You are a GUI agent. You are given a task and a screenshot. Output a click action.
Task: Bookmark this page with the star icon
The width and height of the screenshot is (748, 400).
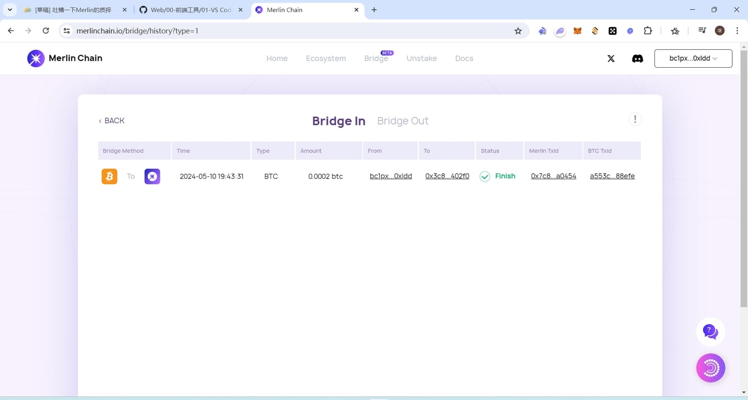click(518, 31)
